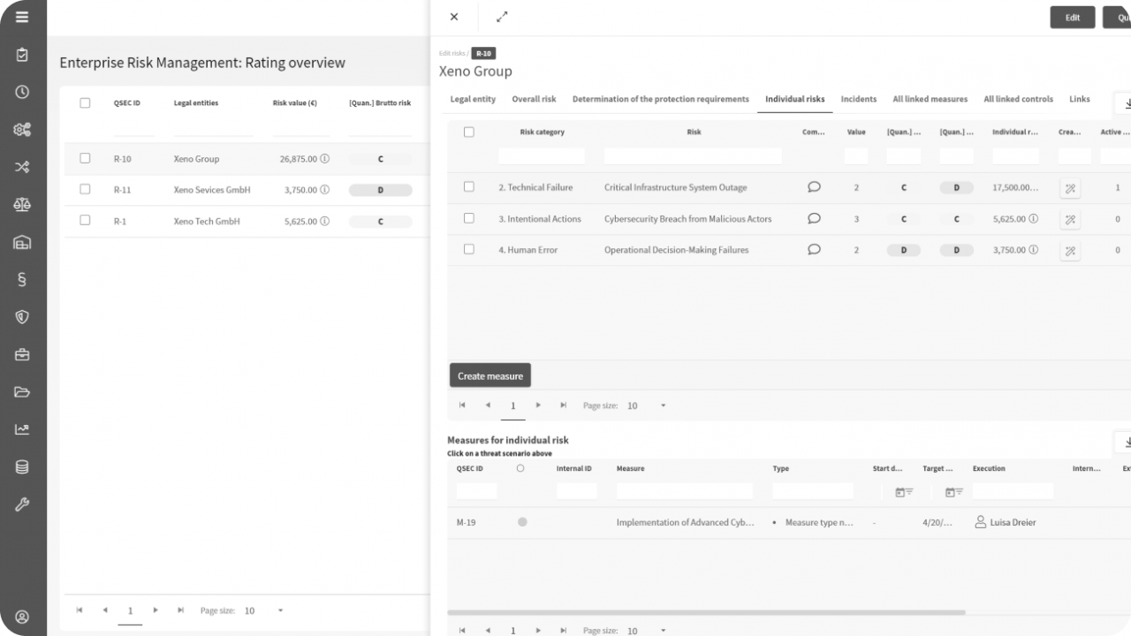
Task: Click the magic wand icon on Technical Failure row
Action: (1069, 187)
